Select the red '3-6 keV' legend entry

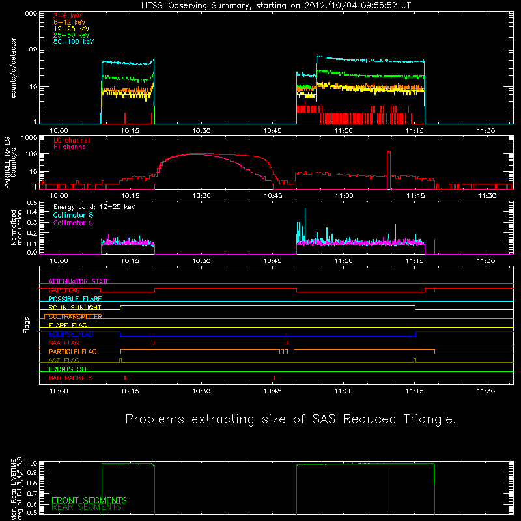pyautogui.click(x=68, y=16)
